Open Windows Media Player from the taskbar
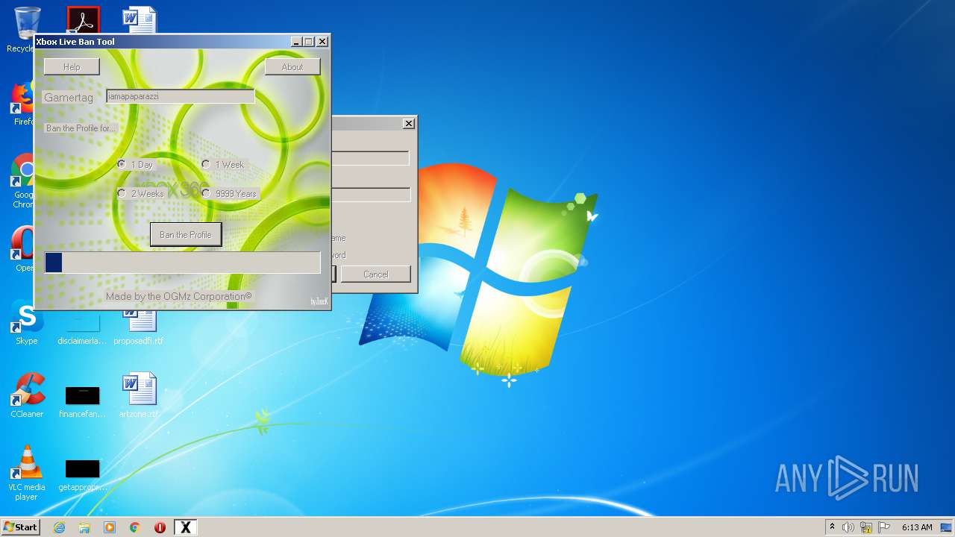The width and height of the screenshot is (955, 537). pos(110,527)
